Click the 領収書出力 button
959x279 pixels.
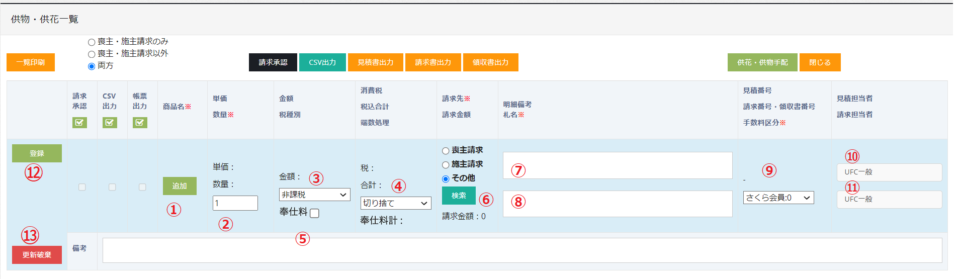[490, 62]
